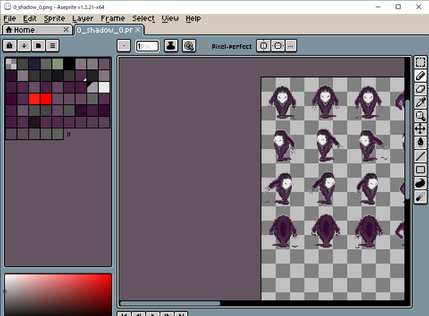
Task: Expand the extra symmetry options button
Action: point(291,46)
